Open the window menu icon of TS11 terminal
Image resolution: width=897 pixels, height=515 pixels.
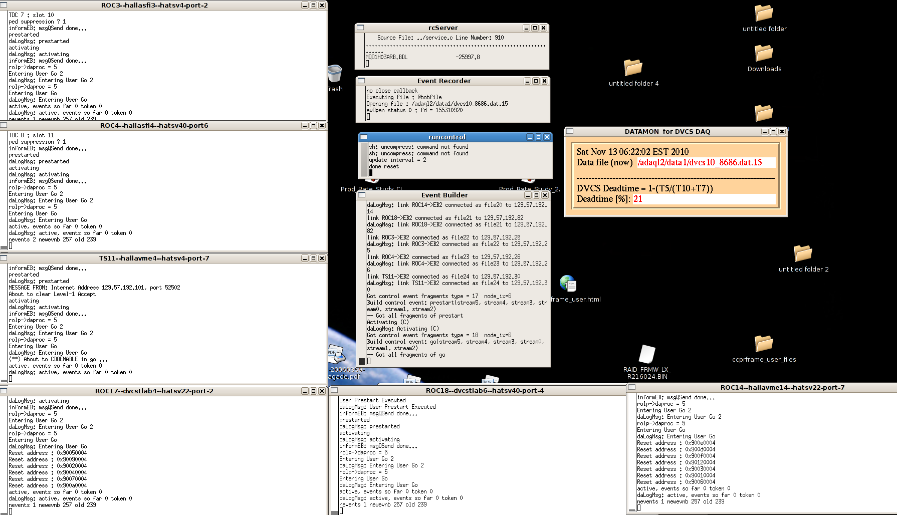(4, 259)
